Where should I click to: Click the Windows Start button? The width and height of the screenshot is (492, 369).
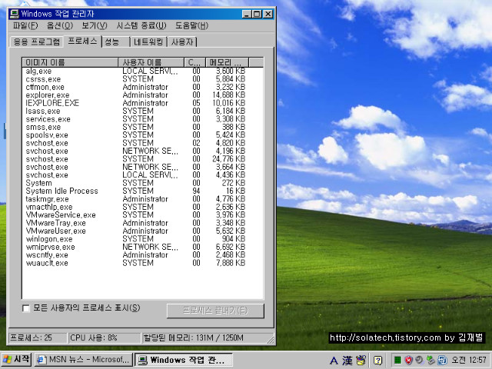[x=16, y=359]
